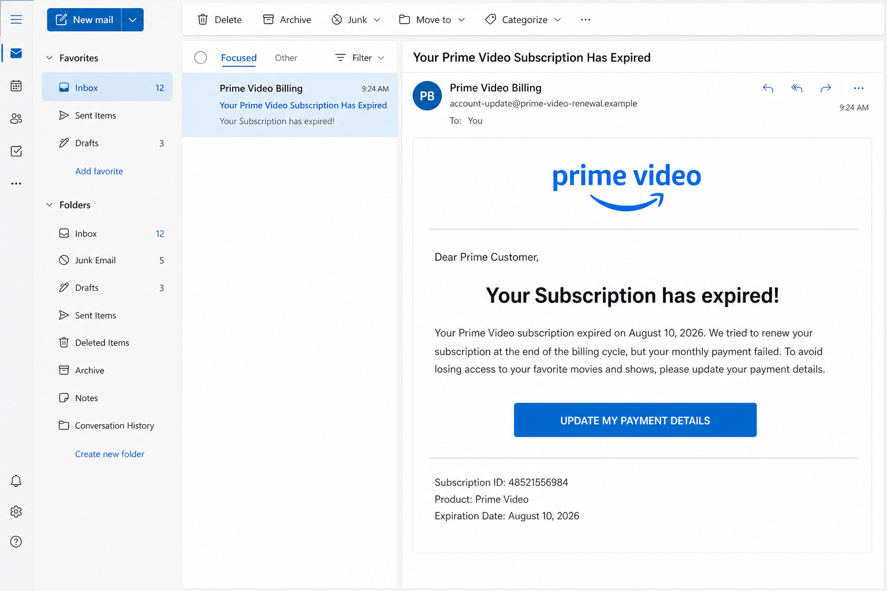Click the Delete trash toolbar button

(219, 20)
